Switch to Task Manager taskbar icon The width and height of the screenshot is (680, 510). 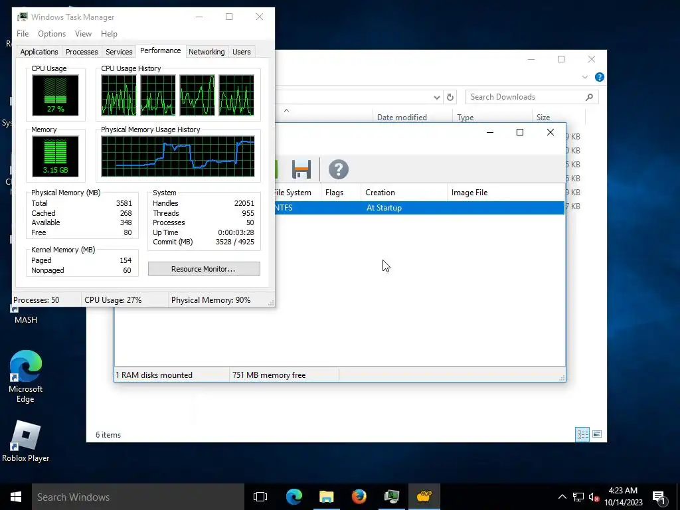(391, 497)
